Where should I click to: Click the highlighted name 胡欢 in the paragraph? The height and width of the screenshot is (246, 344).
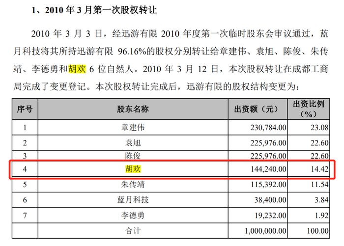pos(77,69)
